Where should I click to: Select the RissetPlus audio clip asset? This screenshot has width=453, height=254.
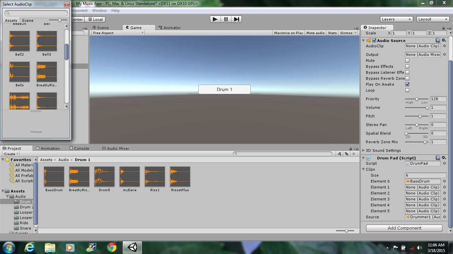[x=180, y=179]
